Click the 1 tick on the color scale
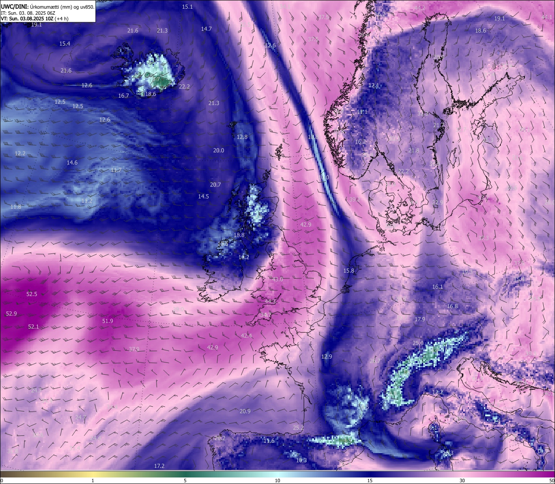The width and height of the screenshot is (555, 484). [x=93, y=481]
